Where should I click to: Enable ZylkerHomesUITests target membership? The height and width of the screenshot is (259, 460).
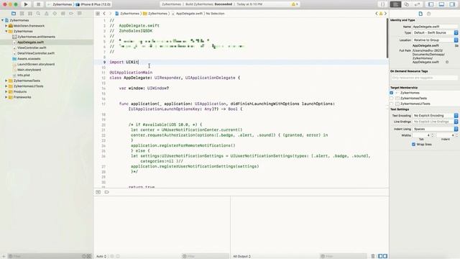pos(391,104)
